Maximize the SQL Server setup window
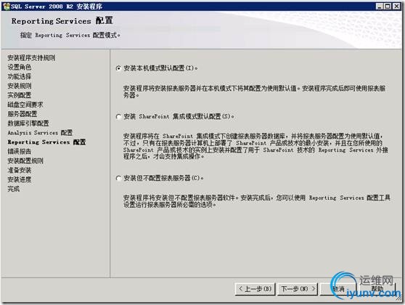The width and height of the screenshot is (405, 305). pyautogui.click(x=388, y=7)
